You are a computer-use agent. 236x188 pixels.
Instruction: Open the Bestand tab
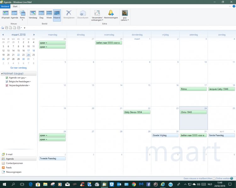coord(5,7)
